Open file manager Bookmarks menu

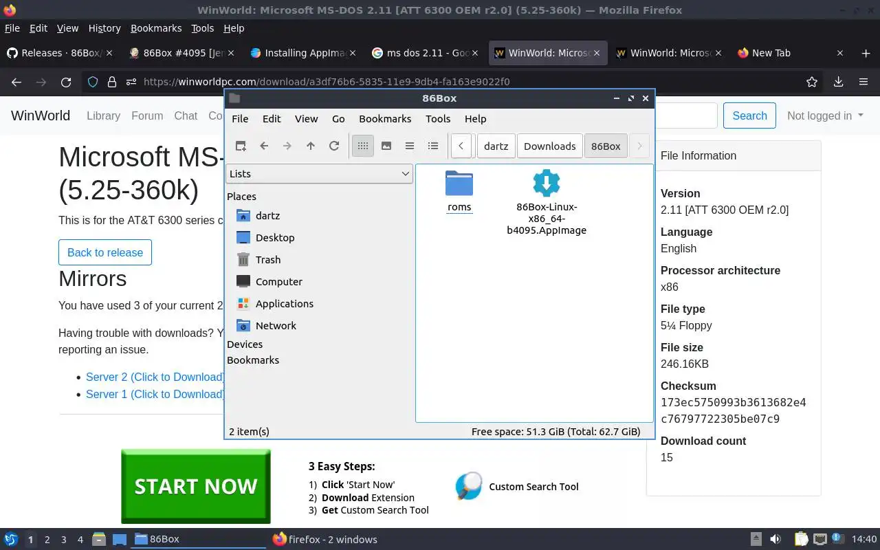(x=385, y=118)
